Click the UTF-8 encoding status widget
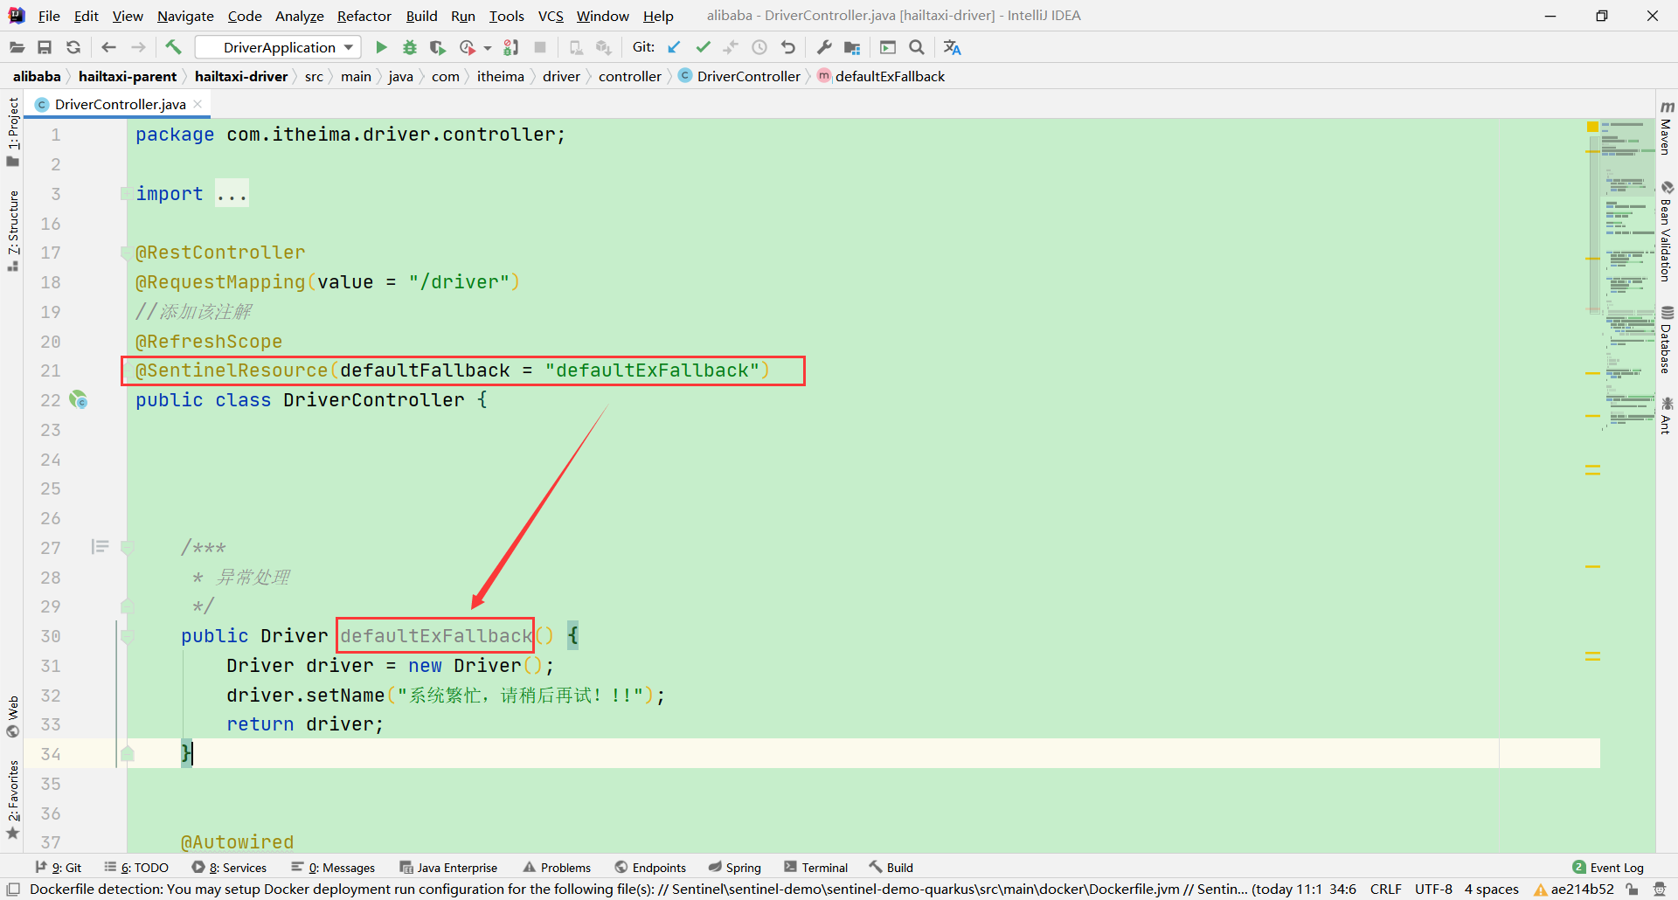The image size is (1678, 900). pos(1433,890)
